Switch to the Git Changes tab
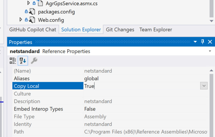 click(x=120, y=30)
